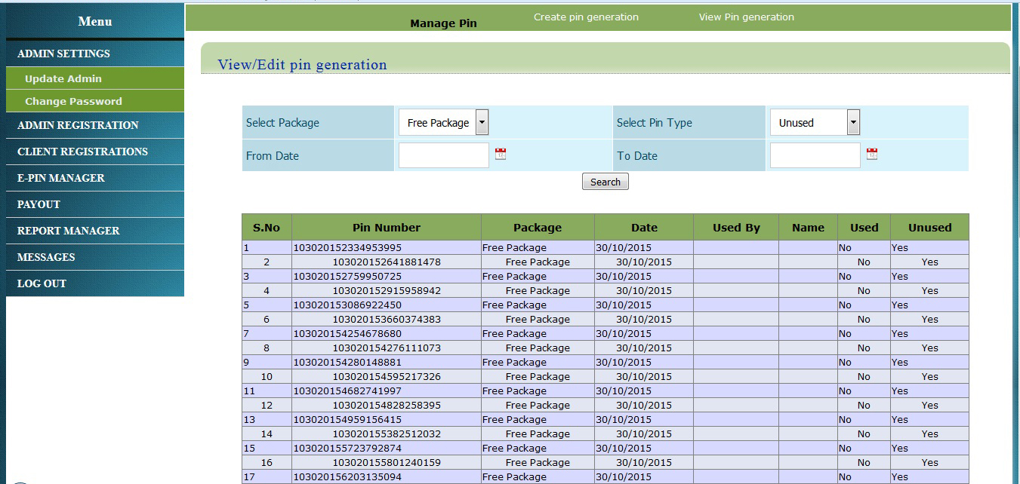Open the View Pin generation tab
The height and width of the screenshot is (484, 1020).
pos(746,17)
